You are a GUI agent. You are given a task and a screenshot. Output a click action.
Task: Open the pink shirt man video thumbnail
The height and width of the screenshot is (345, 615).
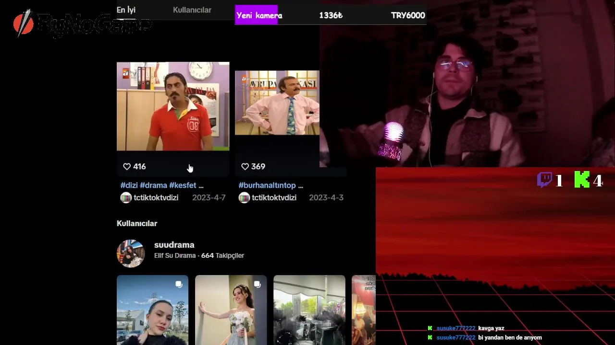point(277,103)
